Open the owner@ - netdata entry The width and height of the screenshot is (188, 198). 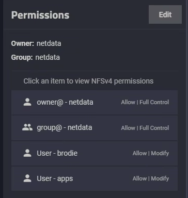pyautogui.click(x=95, y=102)
